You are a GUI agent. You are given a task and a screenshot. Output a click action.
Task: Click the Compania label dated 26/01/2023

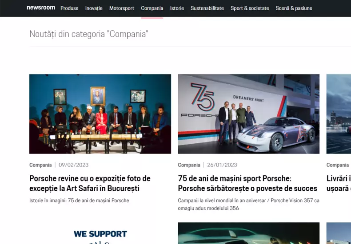[189, 165]
